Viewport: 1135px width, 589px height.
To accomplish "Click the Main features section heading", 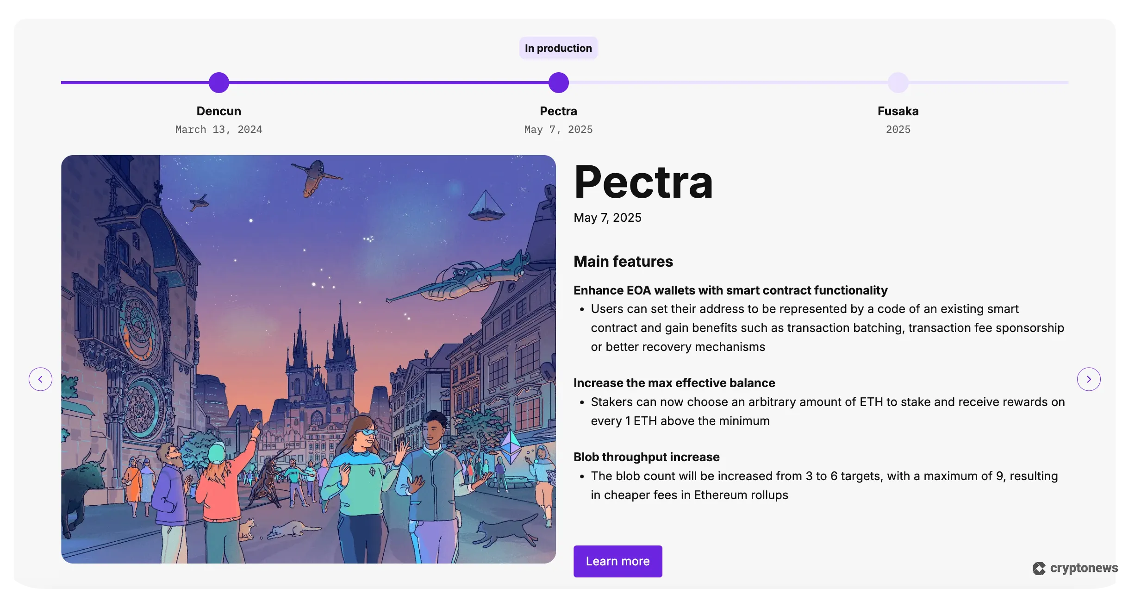I will tap(624, 261).
